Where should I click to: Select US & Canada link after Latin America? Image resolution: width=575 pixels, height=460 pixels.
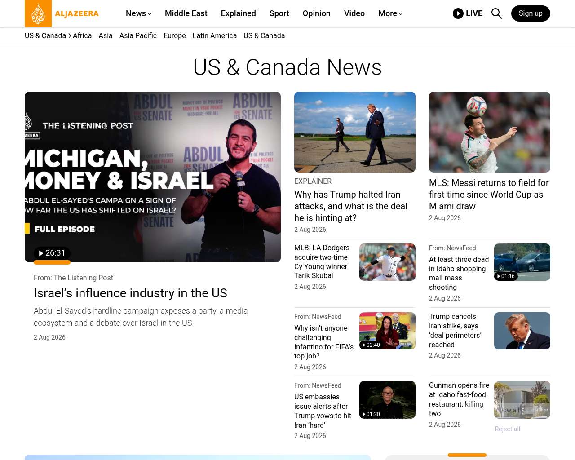(264, 35)
